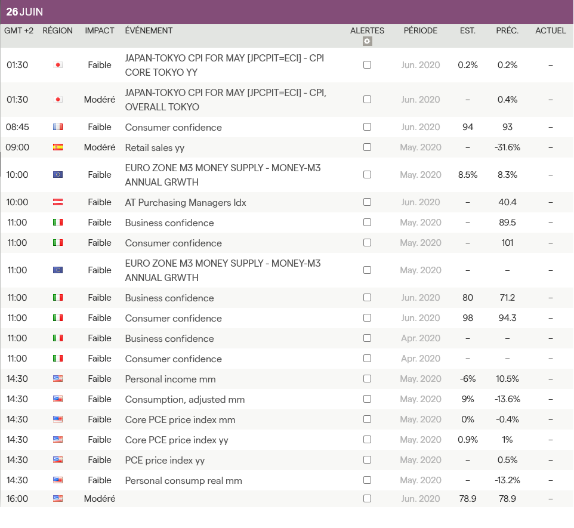Image resolution: width=574 pixels, height=528 pixels.
Task: Click the ÉVÉNEMENT column header
Action: [149, 31]
